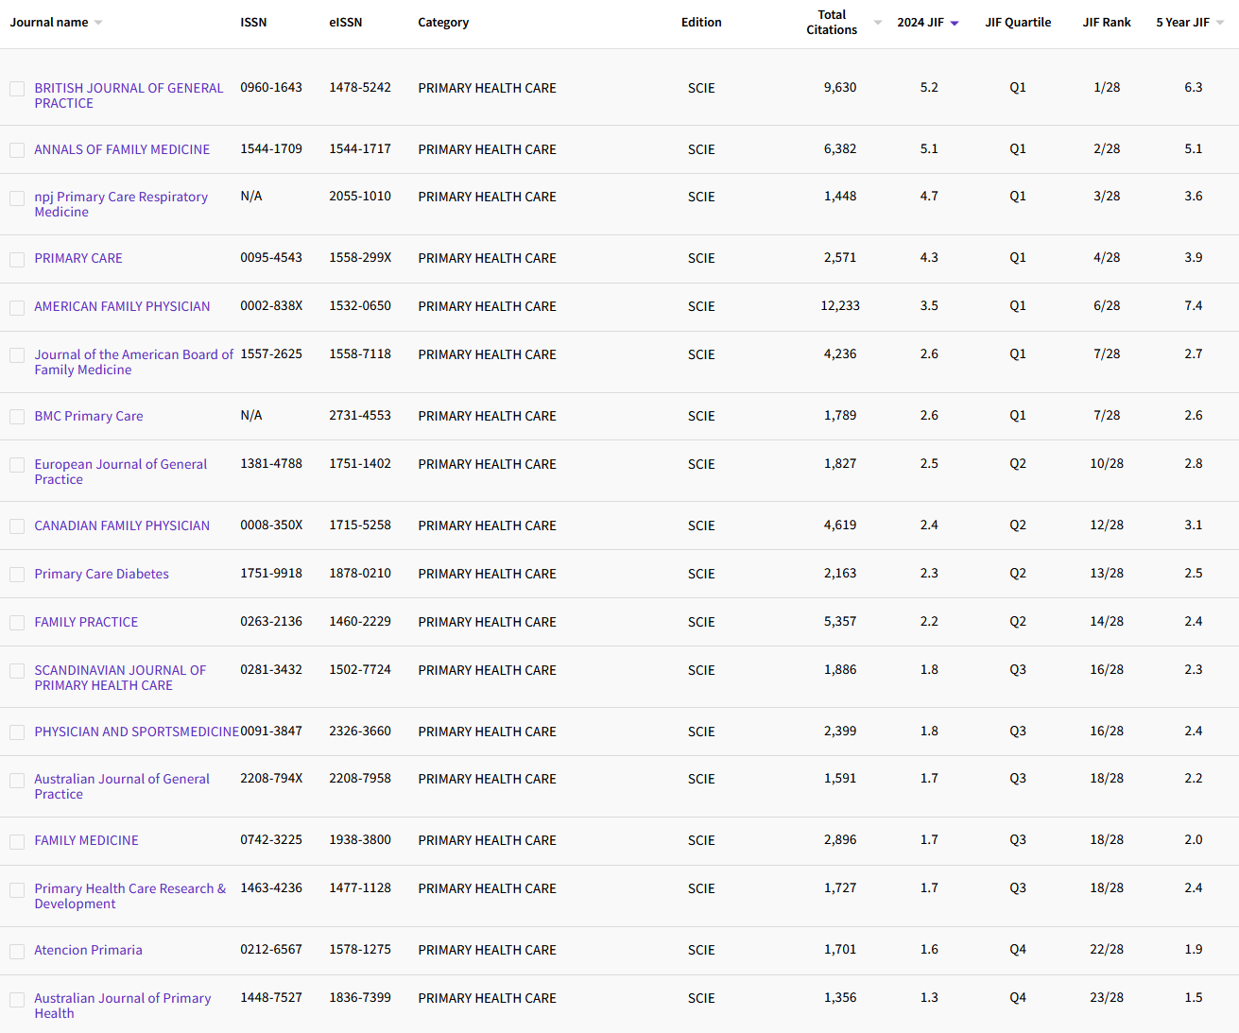This screenshot has height=1033, width=1239.
Task: Open the Primary Care Diabetes journal link
Action: 101,574
